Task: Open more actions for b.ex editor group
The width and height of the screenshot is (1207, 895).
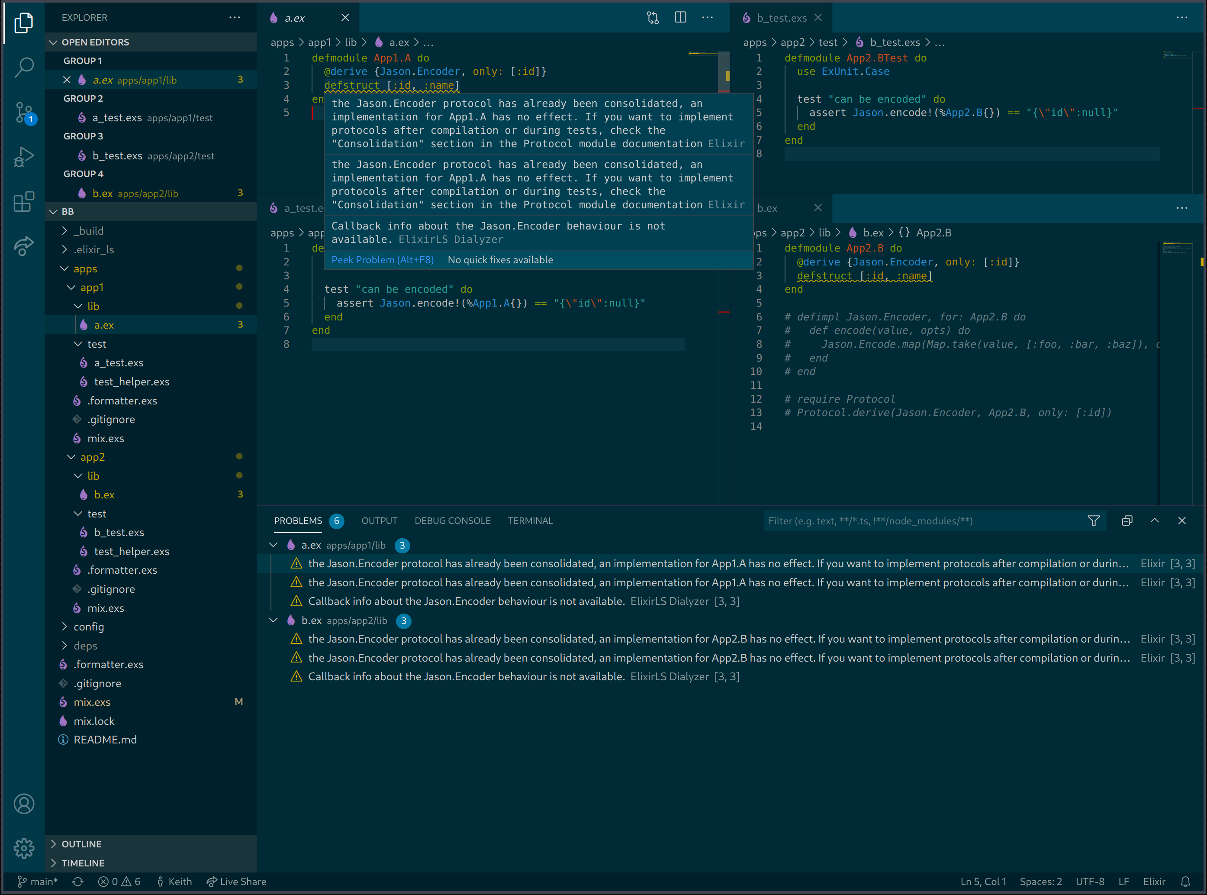Action: [1181, 208]
